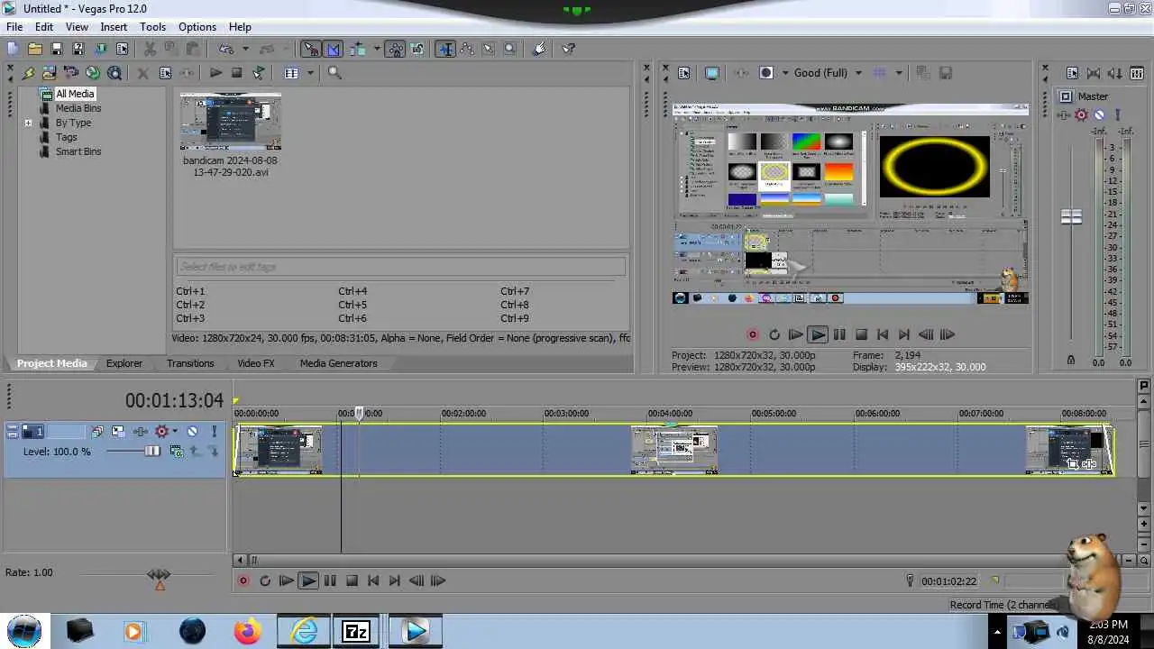Click Go to End in timeline transport
The width and height of the screenshot is (1154, 649).
pyautogui.click(x=394, y=581)
